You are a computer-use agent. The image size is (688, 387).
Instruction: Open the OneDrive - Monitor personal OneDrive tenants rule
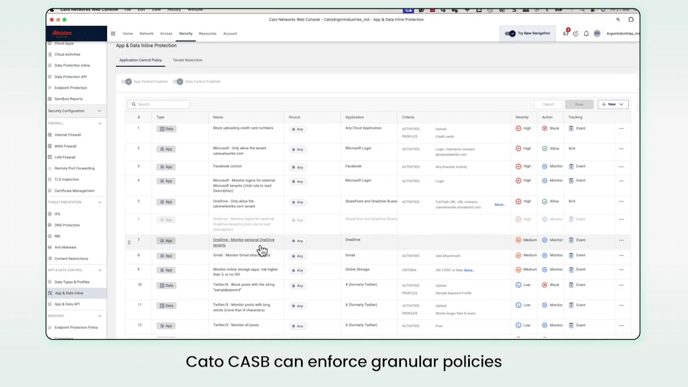click(243, 242)
